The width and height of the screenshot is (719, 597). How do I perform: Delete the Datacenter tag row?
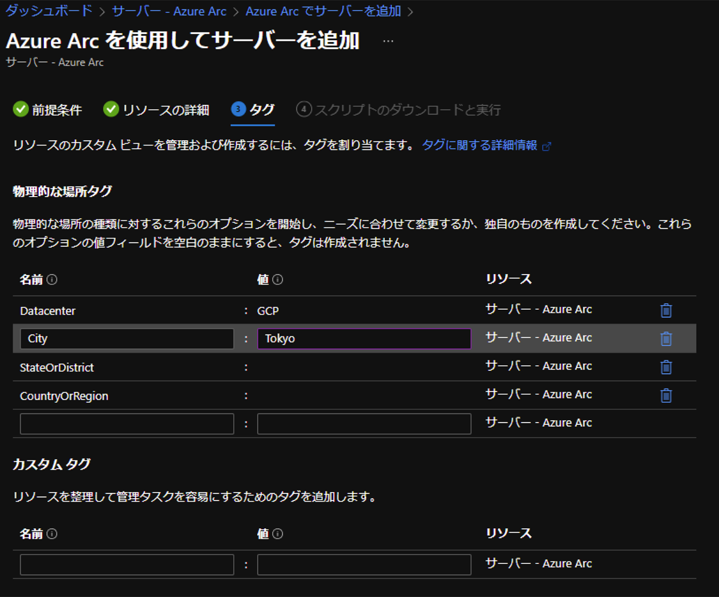[x=666, y=310]
